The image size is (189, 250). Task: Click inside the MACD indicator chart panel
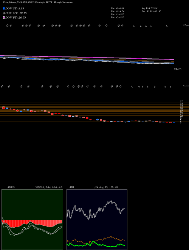pyautogui.click(x=32, y=220)
